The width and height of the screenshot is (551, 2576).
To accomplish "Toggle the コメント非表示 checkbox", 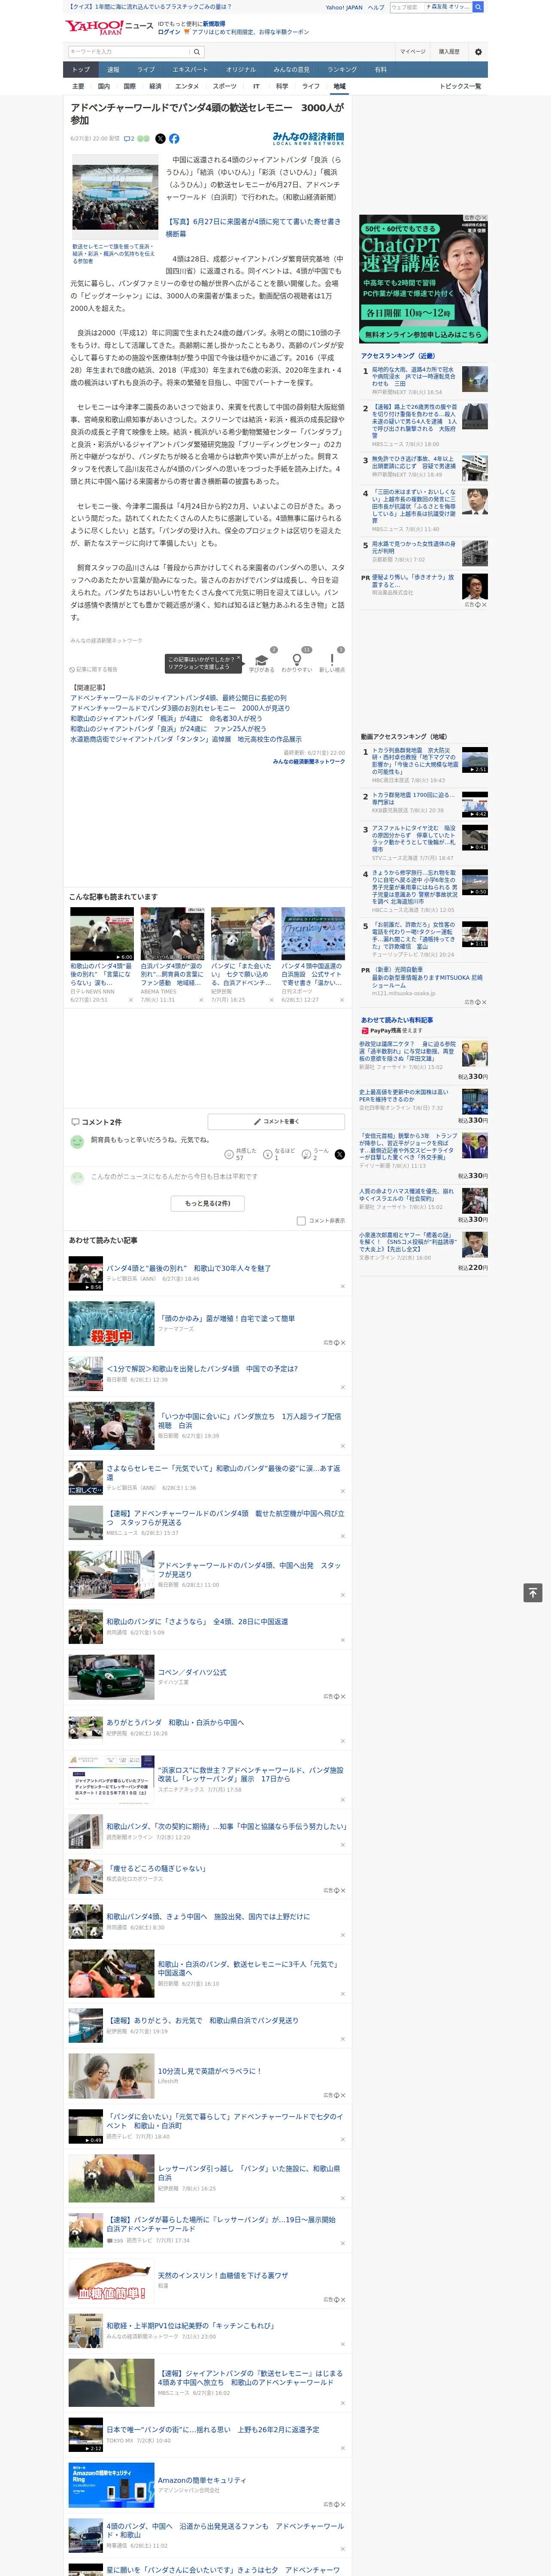I will pyautogui.click(x=301, y=1221).
